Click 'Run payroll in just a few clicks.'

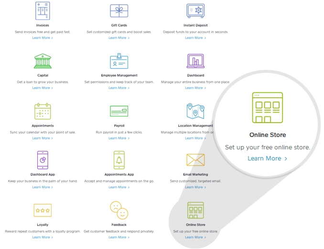click(119, 132)
